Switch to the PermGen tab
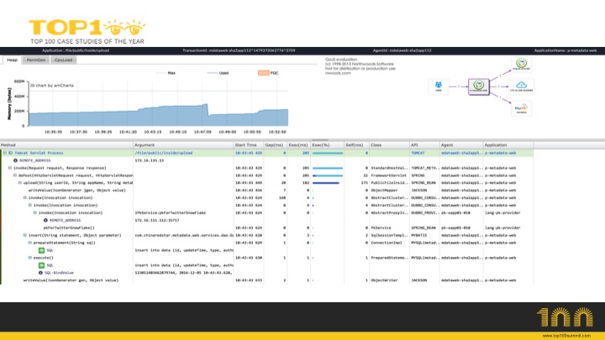Viewport: 605px width, 340px height. click(36, 60)
